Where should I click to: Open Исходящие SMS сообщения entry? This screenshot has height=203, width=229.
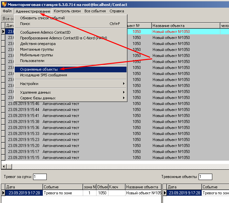(x=70, y=75)
